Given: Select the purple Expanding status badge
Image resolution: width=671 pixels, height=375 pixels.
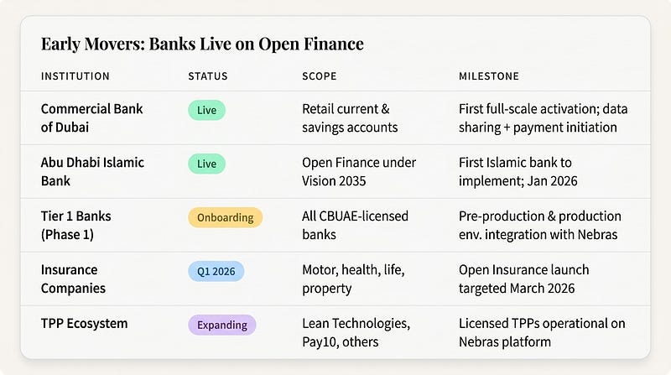Looking at the screenshot, I should point(221,325).
